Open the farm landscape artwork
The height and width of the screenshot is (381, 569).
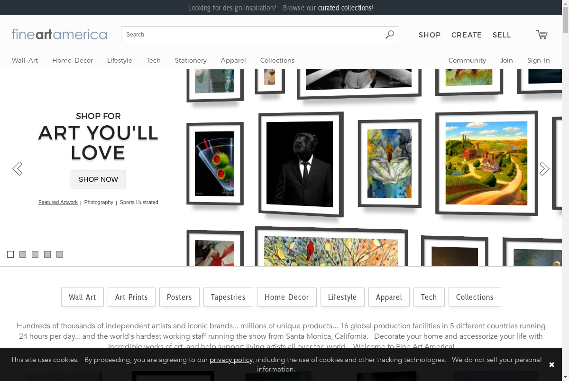(486, 163)
